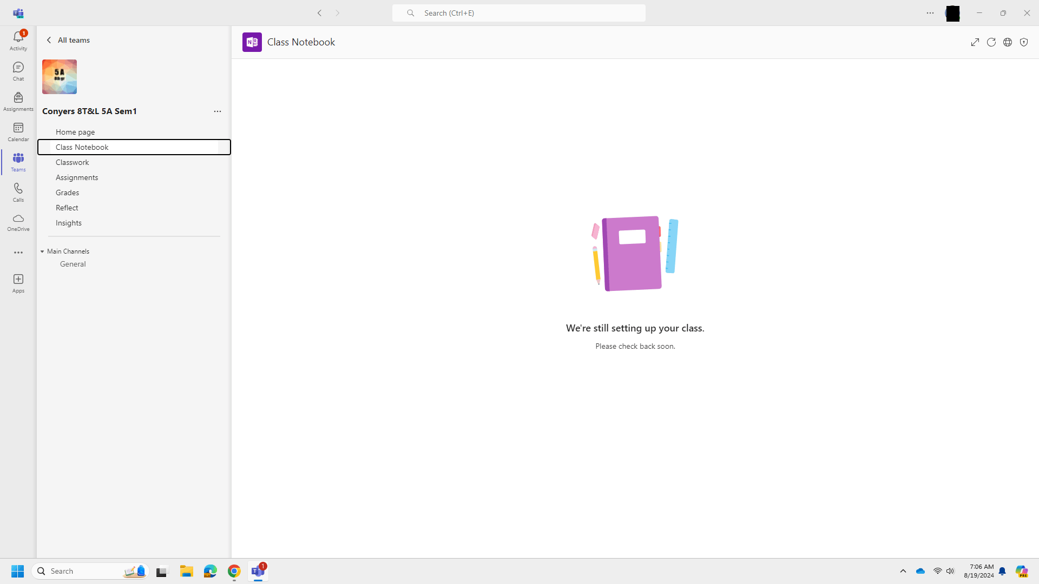This screenshot has height=584, width=1039.
Task: Open the Apps store icon
Action: coord(18,283)
